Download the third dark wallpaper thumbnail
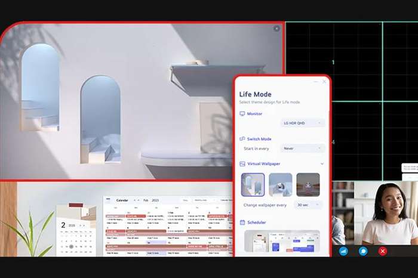 [x=308, y=185]
